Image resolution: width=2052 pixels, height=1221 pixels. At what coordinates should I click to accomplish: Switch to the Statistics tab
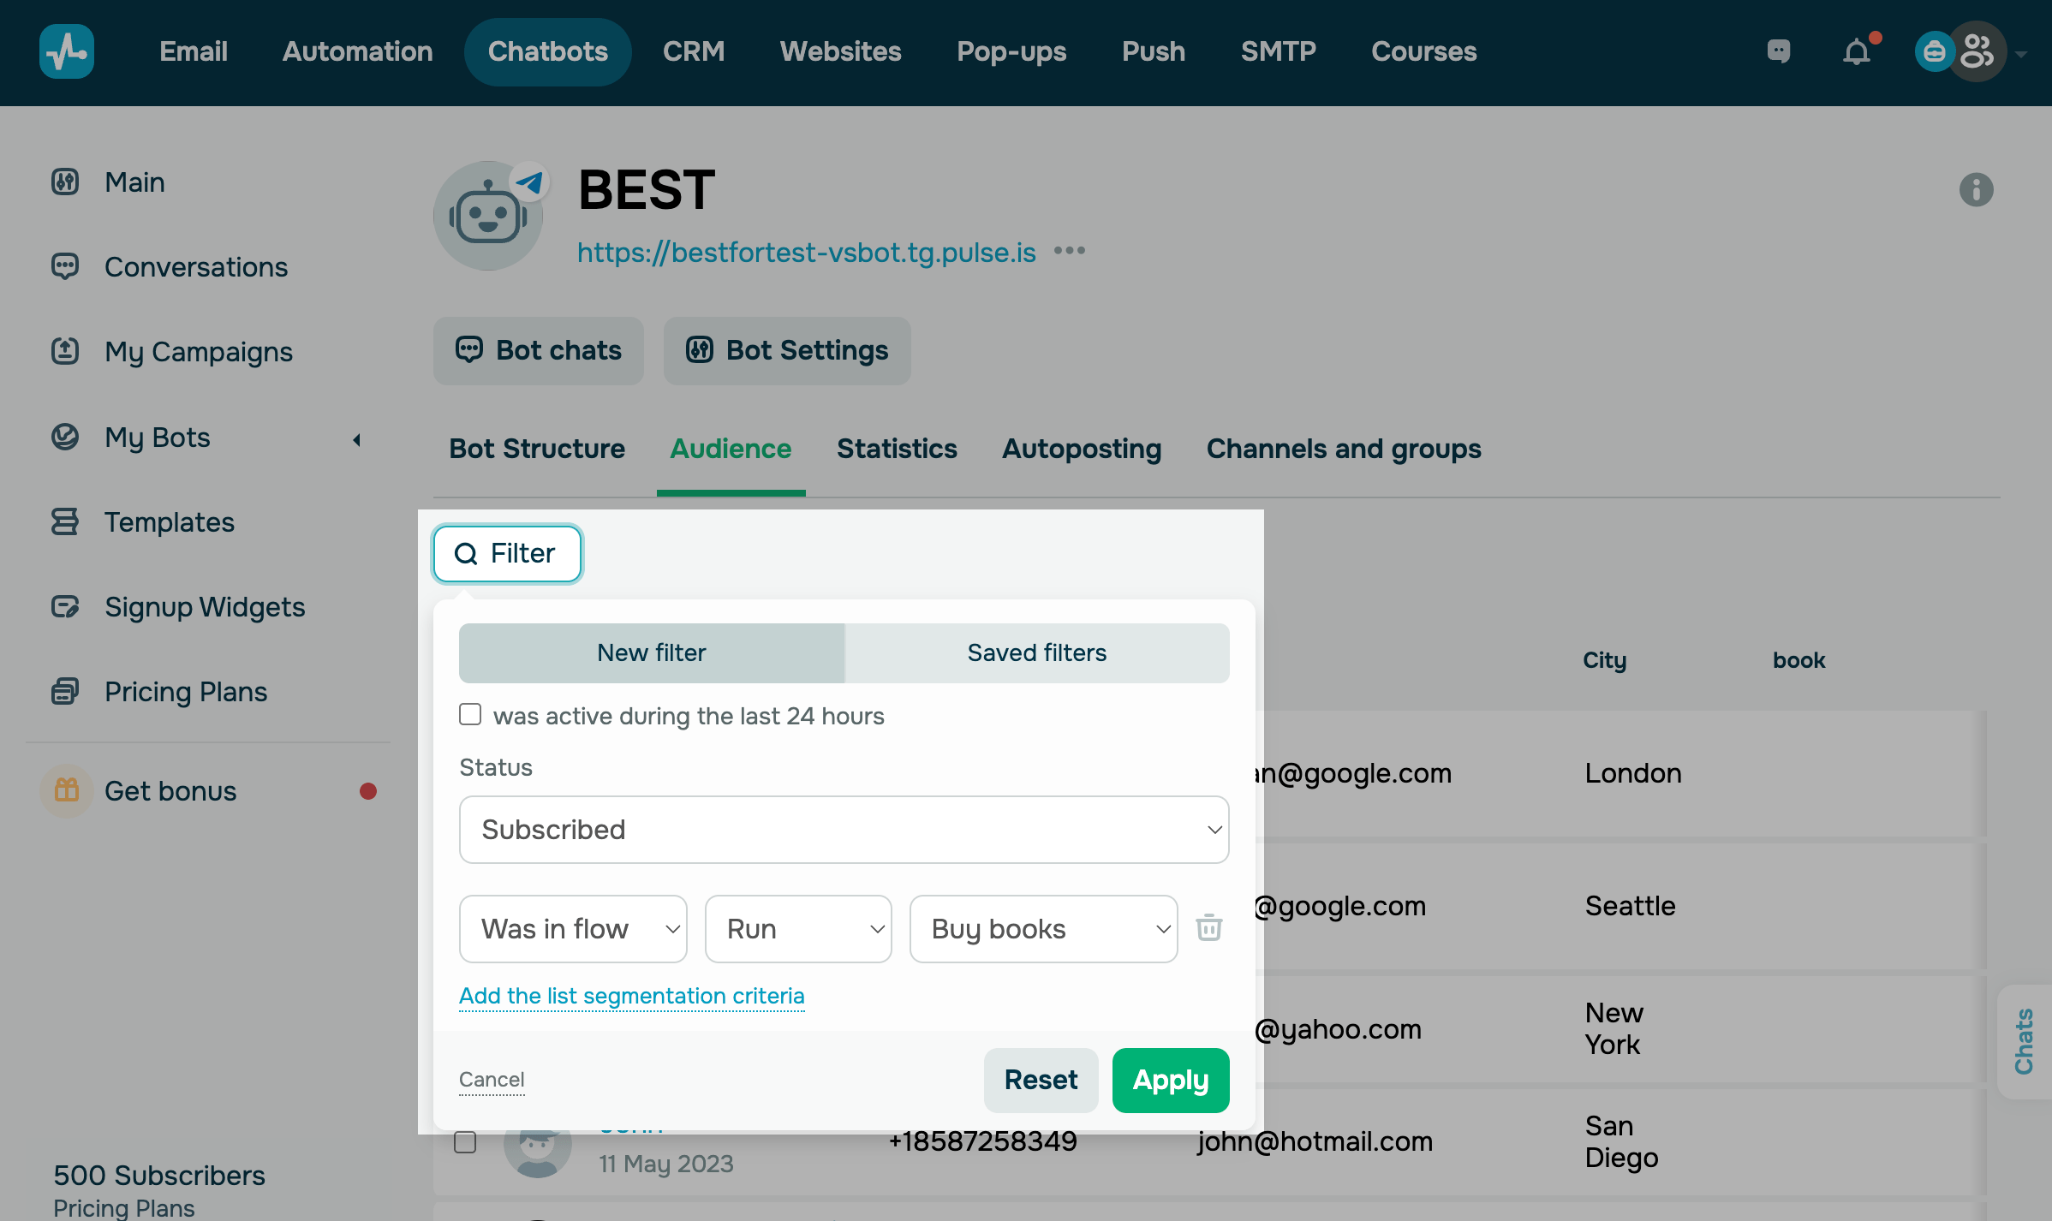coord(897,449)
